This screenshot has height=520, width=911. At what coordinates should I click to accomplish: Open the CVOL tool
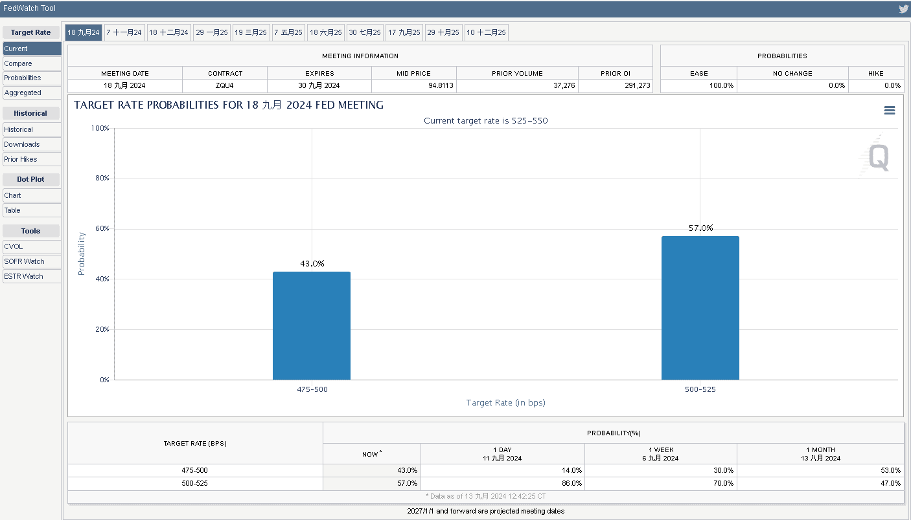tap(32, 246)
